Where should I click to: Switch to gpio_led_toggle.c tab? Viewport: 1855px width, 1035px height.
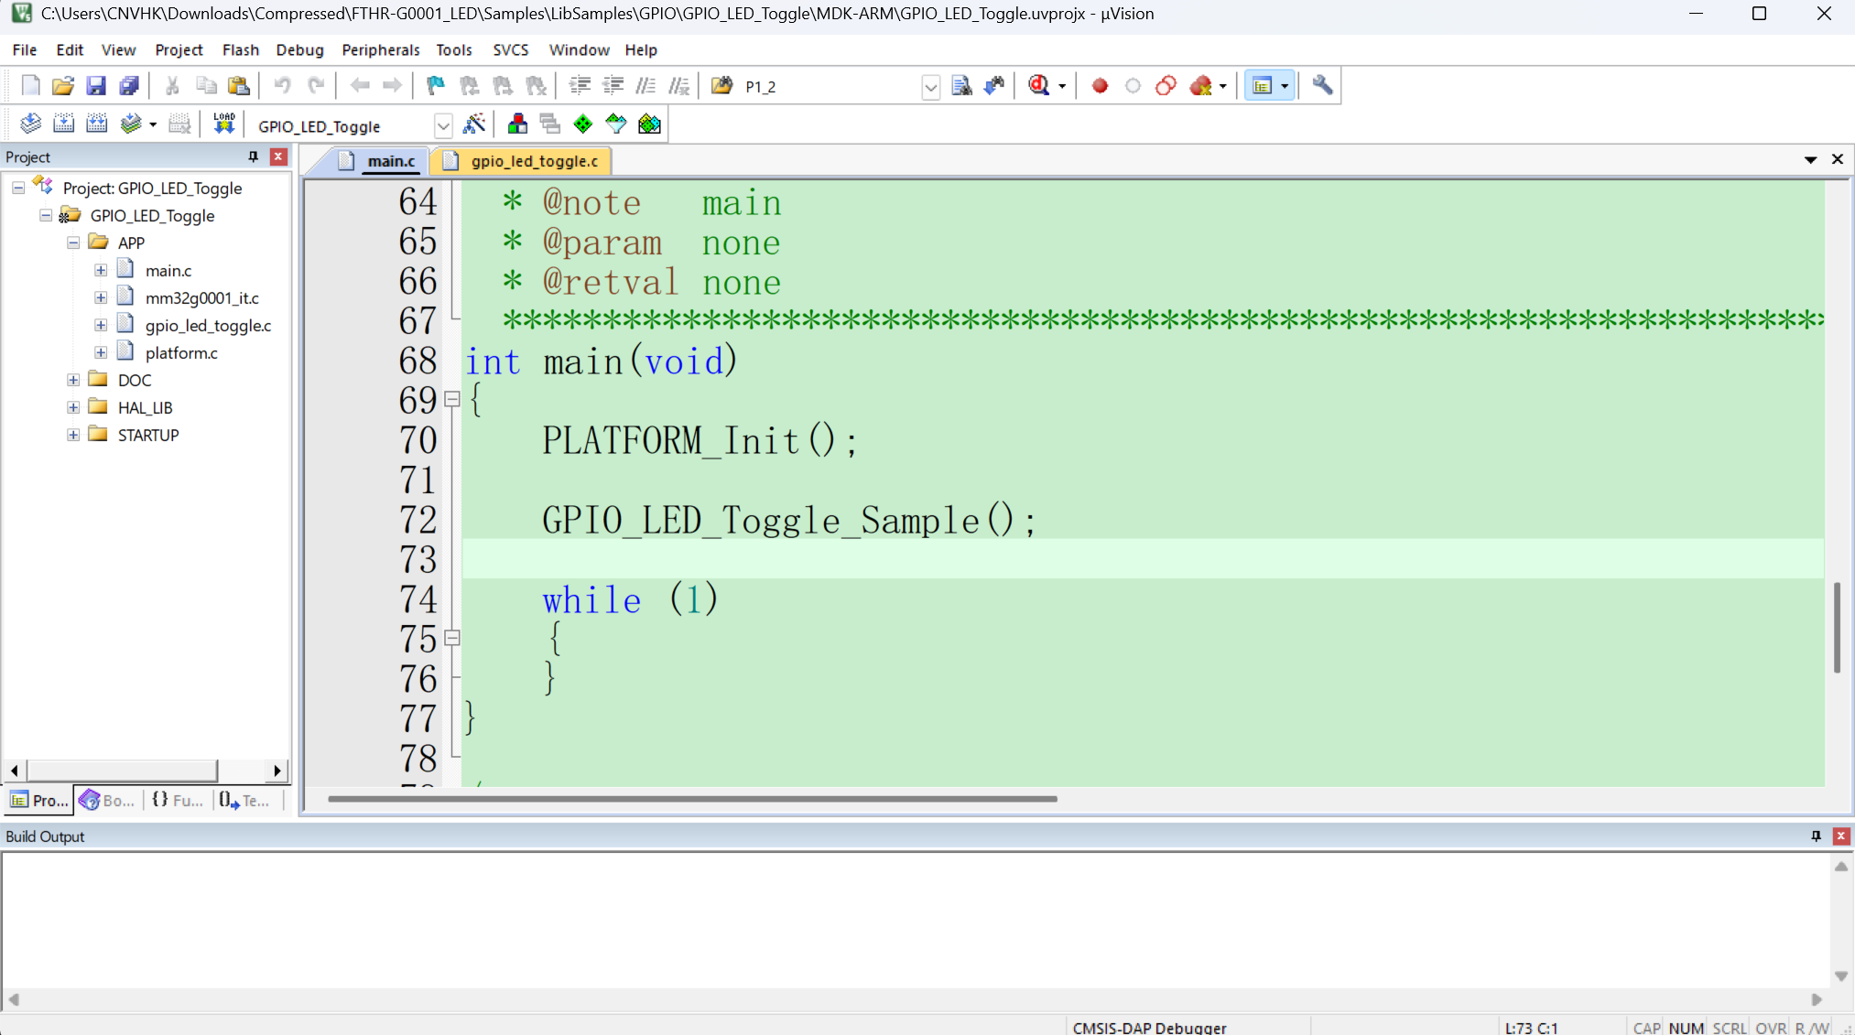click(x=533, y=161)
